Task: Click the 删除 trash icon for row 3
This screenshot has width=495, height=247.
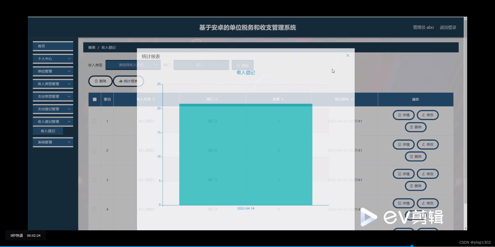Action: (x=411, y=186)
